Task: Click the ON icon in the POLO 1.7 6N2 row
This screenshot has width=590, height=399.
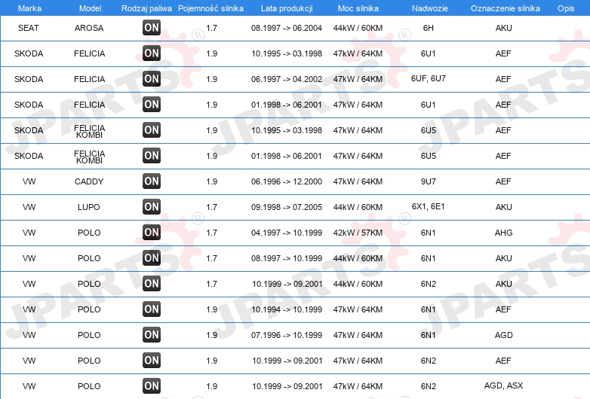Action: (151, 283)
